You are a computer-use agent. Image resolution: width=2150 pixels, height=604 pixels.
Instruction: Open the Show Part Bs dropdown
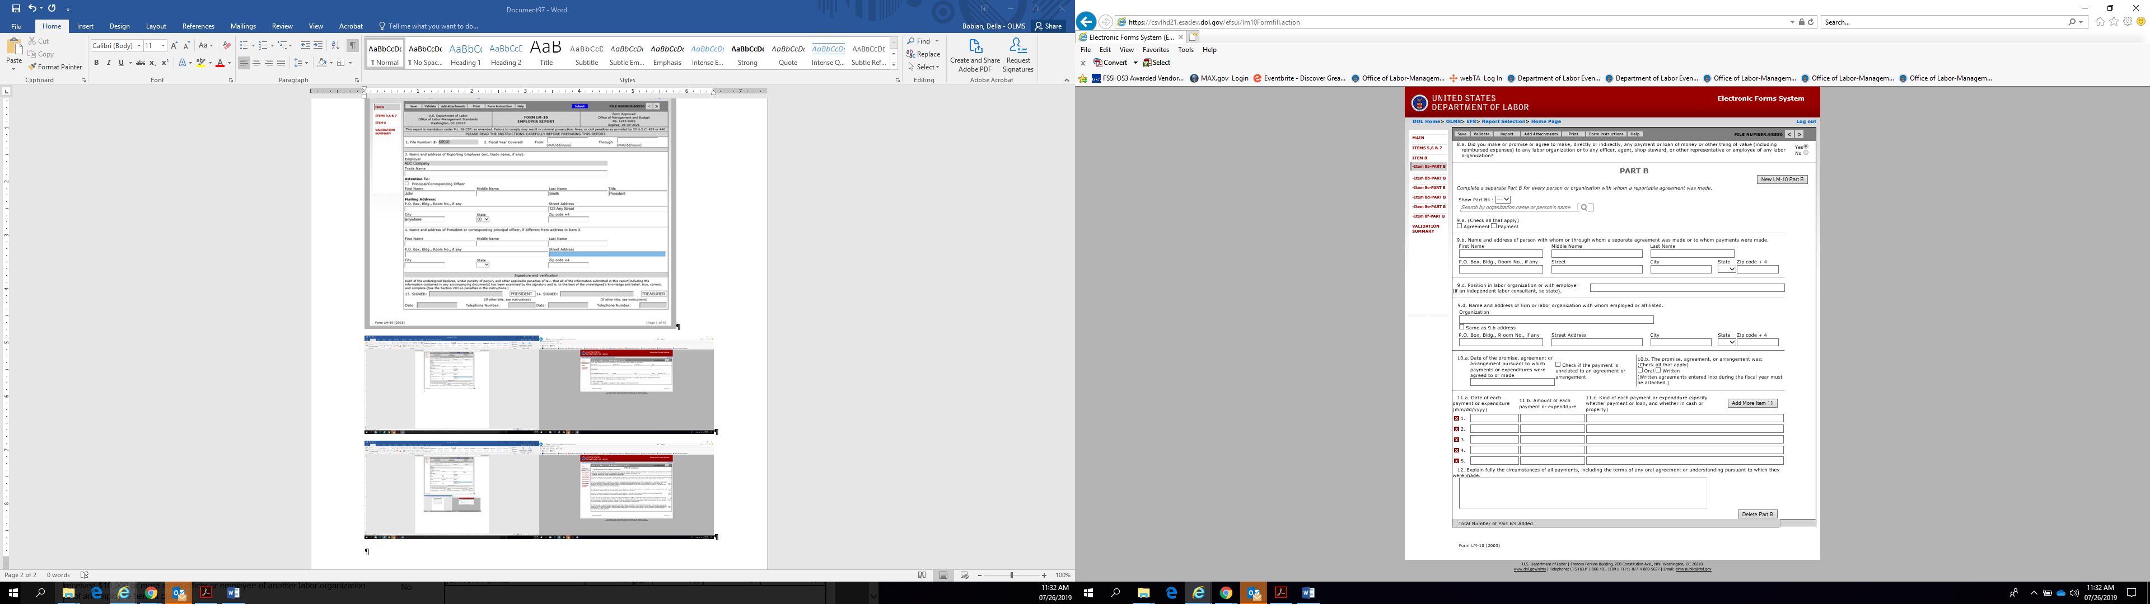[1502, 200]
